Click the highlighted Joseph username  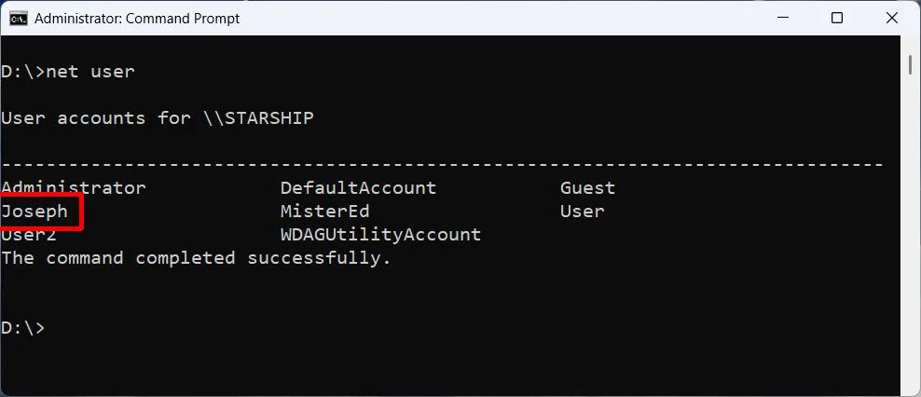tap(34, 212)
